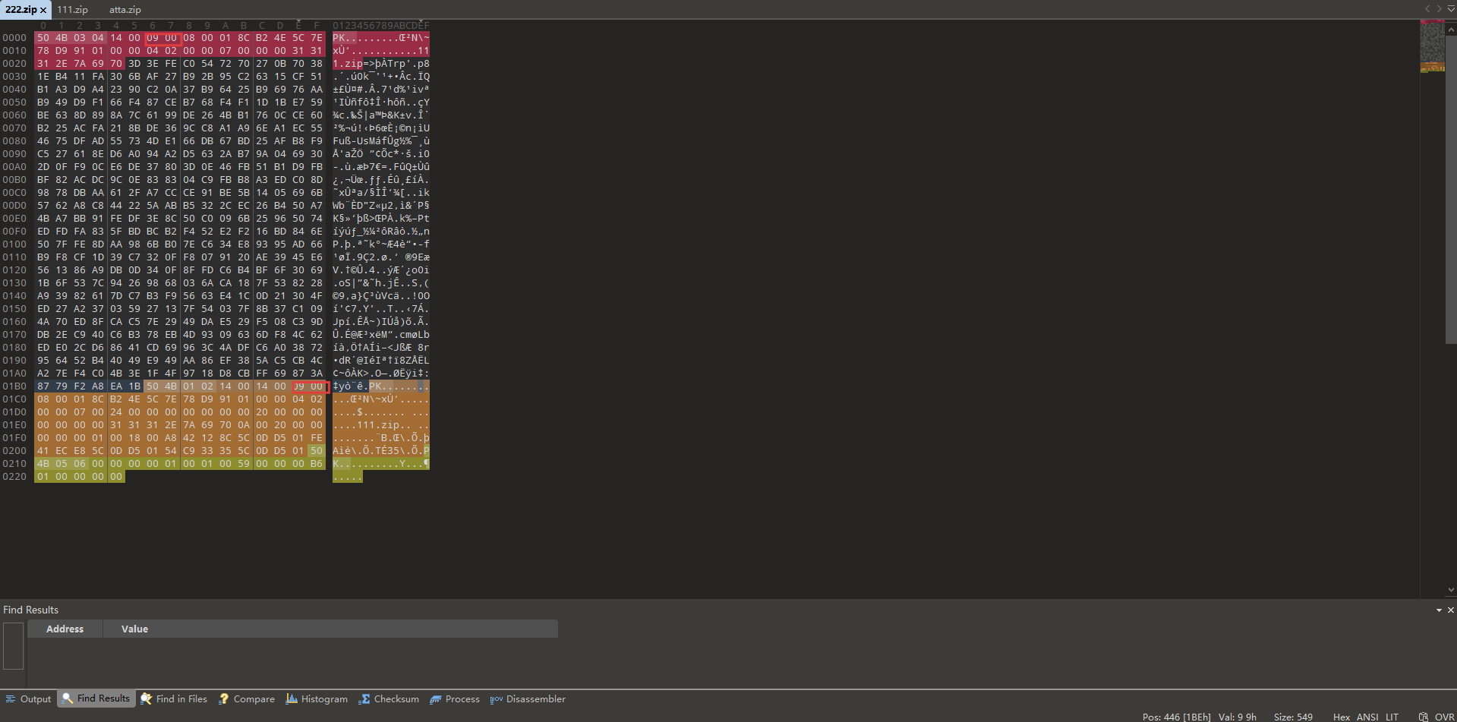The image size is (1457, 722).
Task: Click first hex byte 50 at offset 0000
Action: [43, 38]
